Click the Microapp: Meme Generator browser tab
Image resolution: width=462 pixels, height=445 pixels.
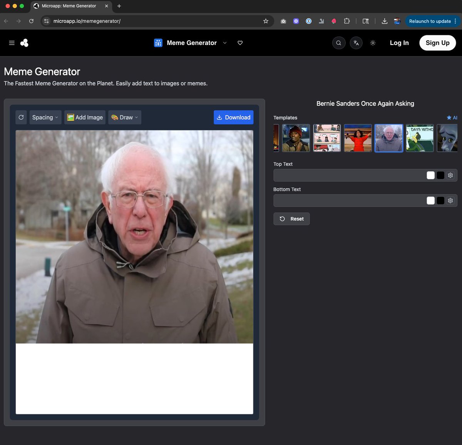click(x=69, y=6)
